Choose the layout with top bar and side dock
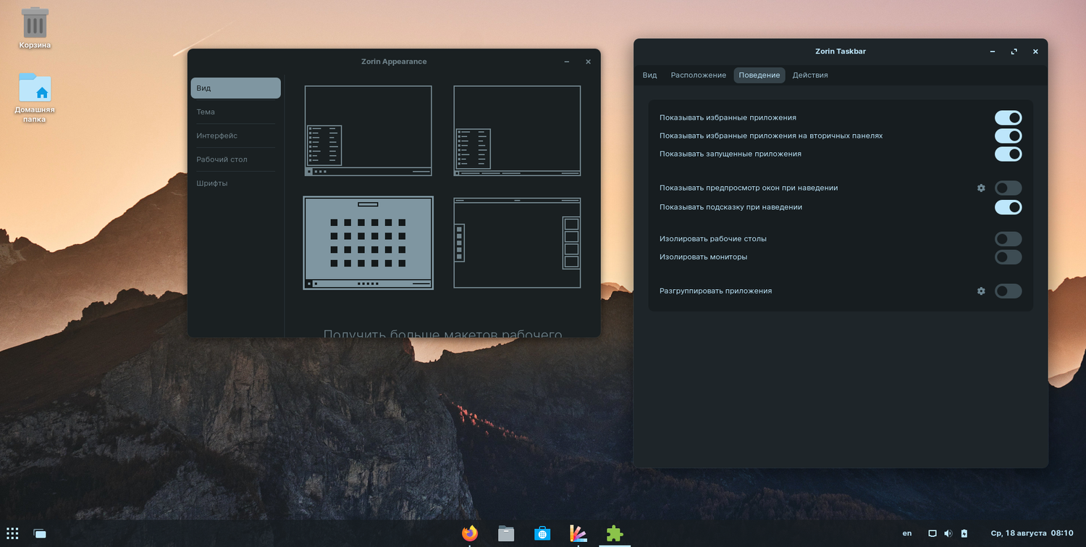The width and height of the screenshot is (1086, 547). coord(517,243)
